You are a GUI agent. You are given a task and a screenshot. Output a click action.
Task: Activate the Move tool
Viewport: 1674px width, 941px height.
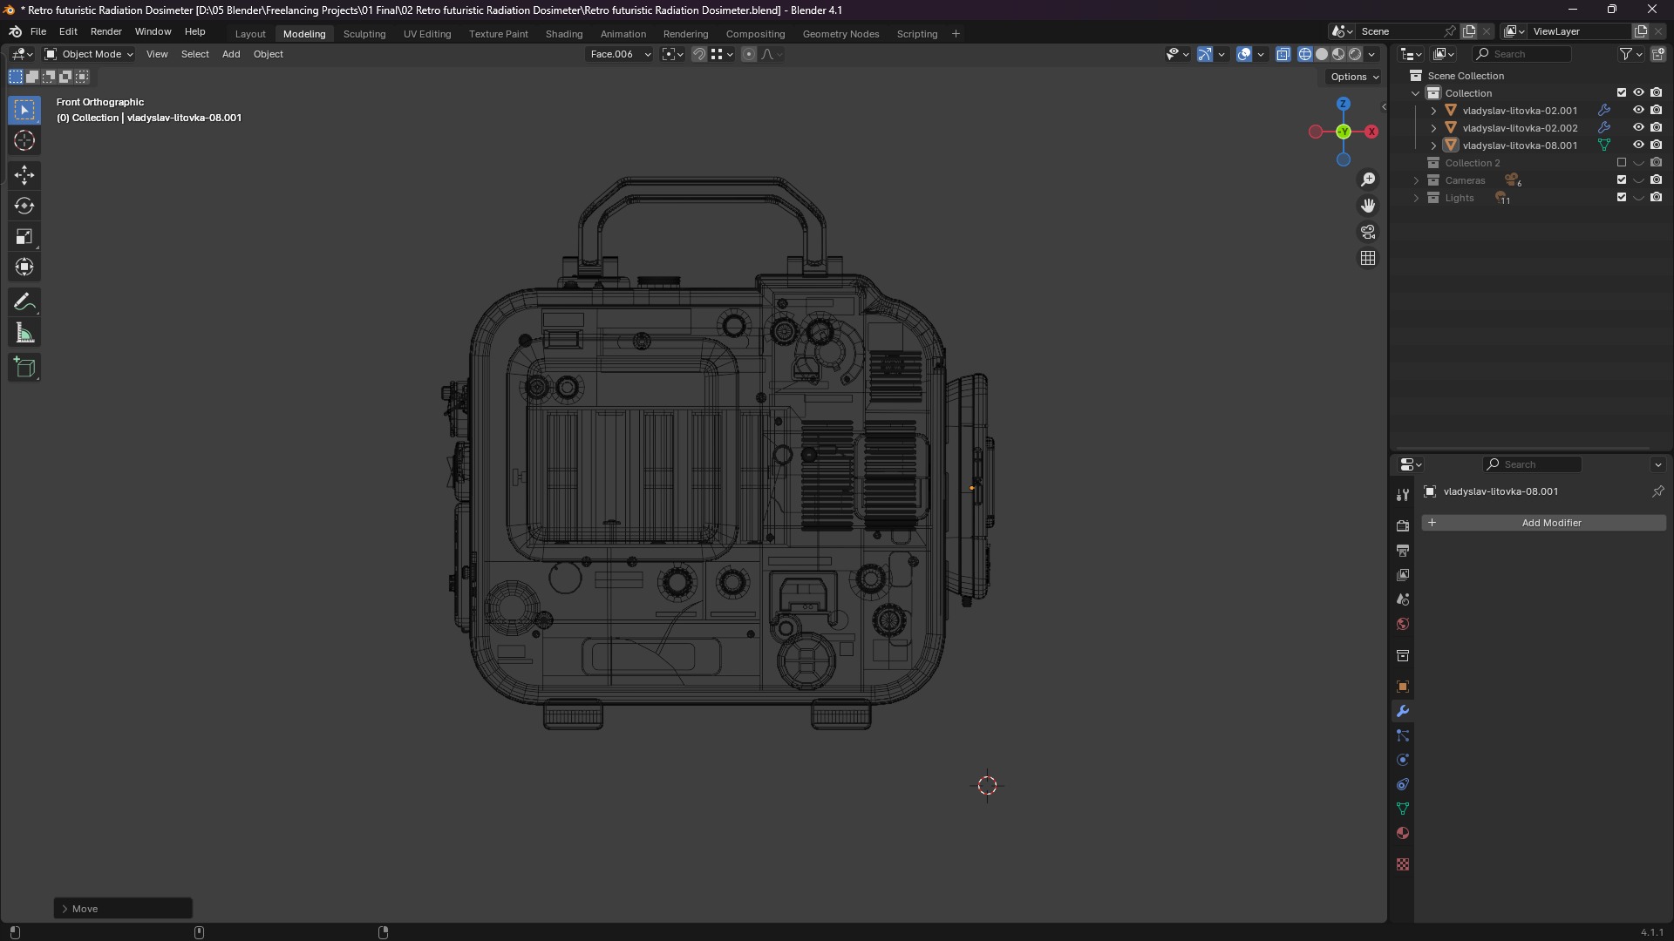coord(24,175)
